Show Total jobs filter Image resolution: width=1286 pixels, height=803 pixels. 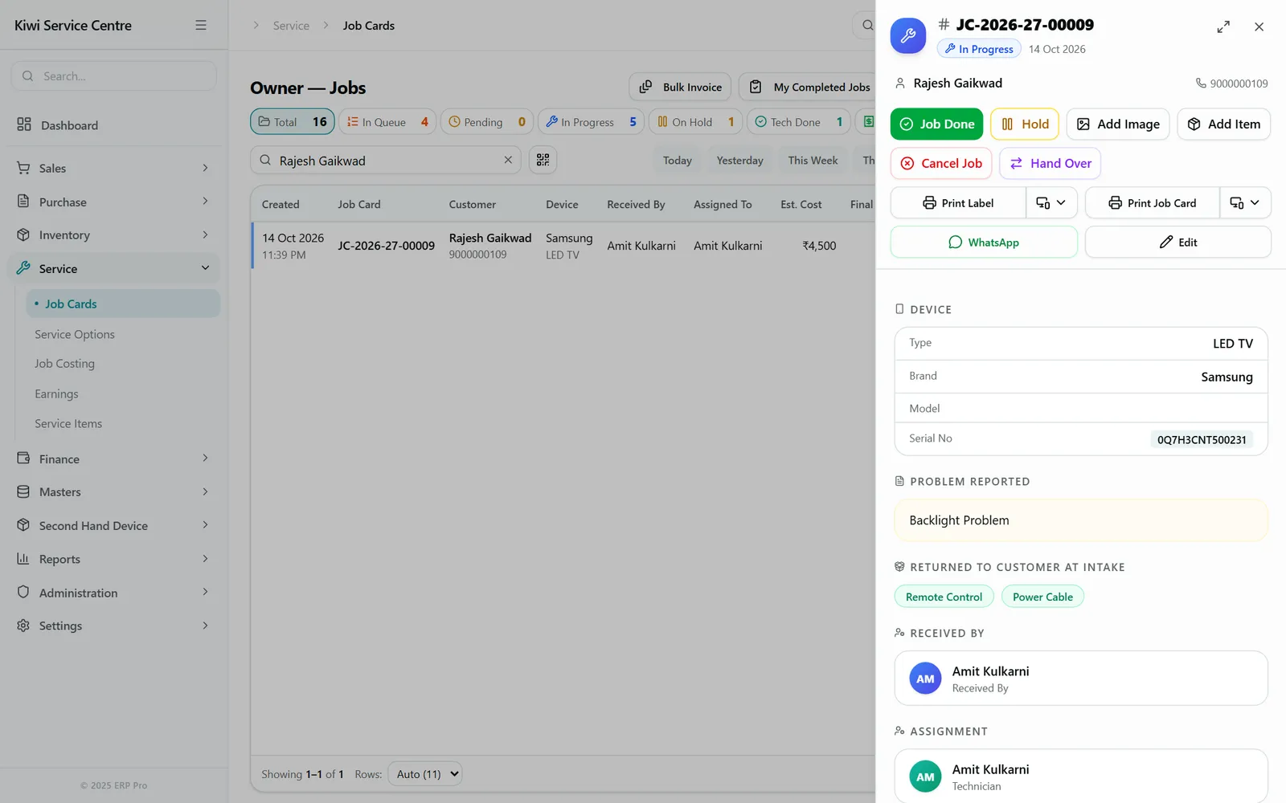pyautogui.click(x=293, y=122)
